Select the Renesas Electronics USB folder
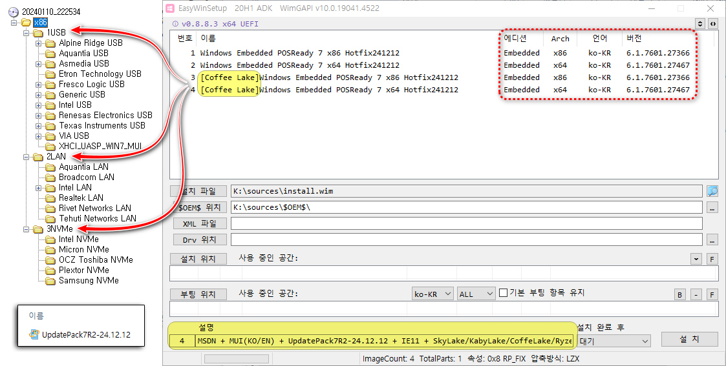 [x=105, y=116]
